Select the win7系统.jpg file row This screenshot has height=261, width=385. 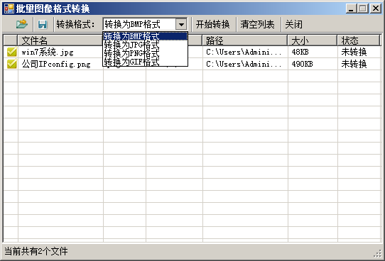pyautogui.click(x=192, y=52)
